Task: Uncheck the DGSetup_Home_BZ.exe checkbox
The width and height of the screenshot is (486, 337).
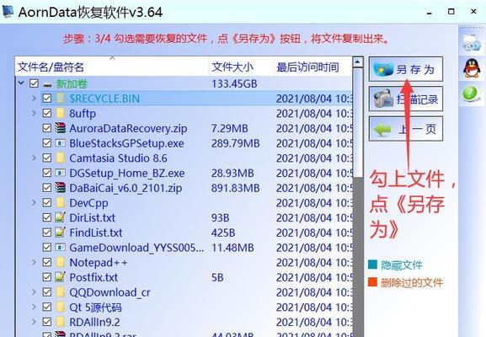Action: pos(47,173)
